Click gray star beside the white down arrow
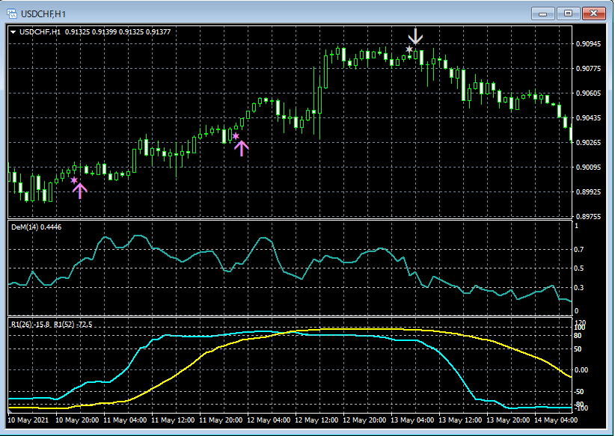615x436 pixels. (x=409, y=49)
